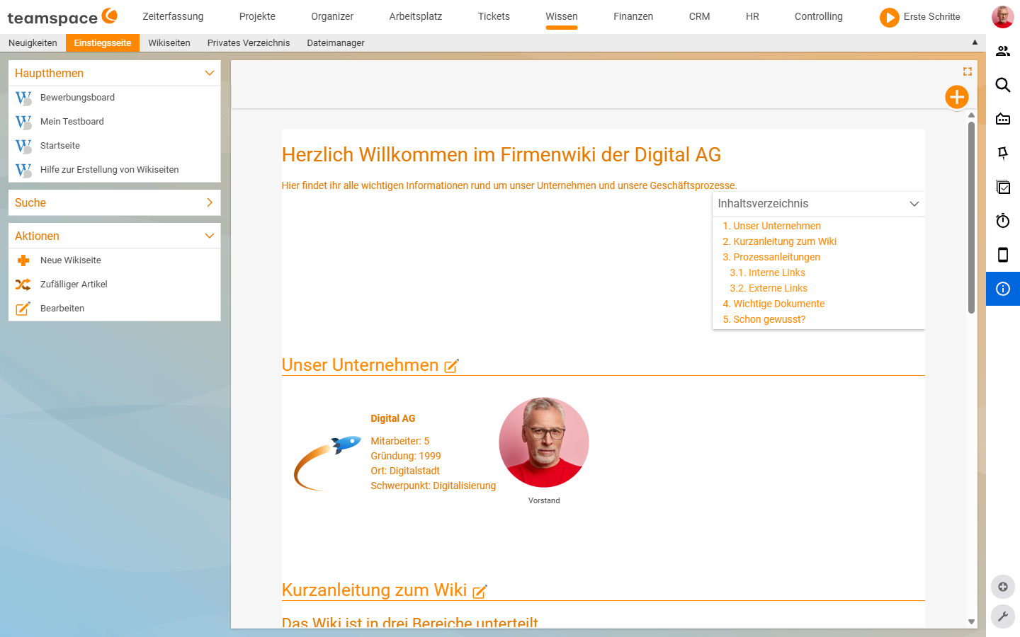Image resolution: width=1020 pixels, height=637 pixels.
Task: Open the HR menu
Action: tap(752, 16)
